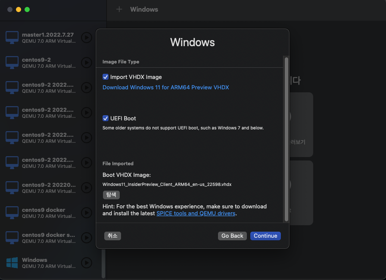386x280 pixels.
Task: Uncheck the Import VHDX Image checkbox
Action: [106, 77]
